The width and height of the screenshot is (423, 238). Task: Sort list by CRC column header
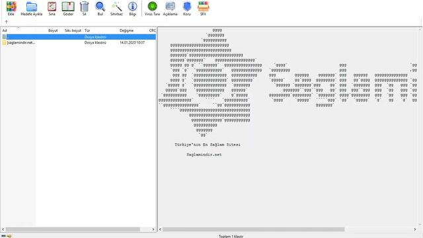click(153, 30)
